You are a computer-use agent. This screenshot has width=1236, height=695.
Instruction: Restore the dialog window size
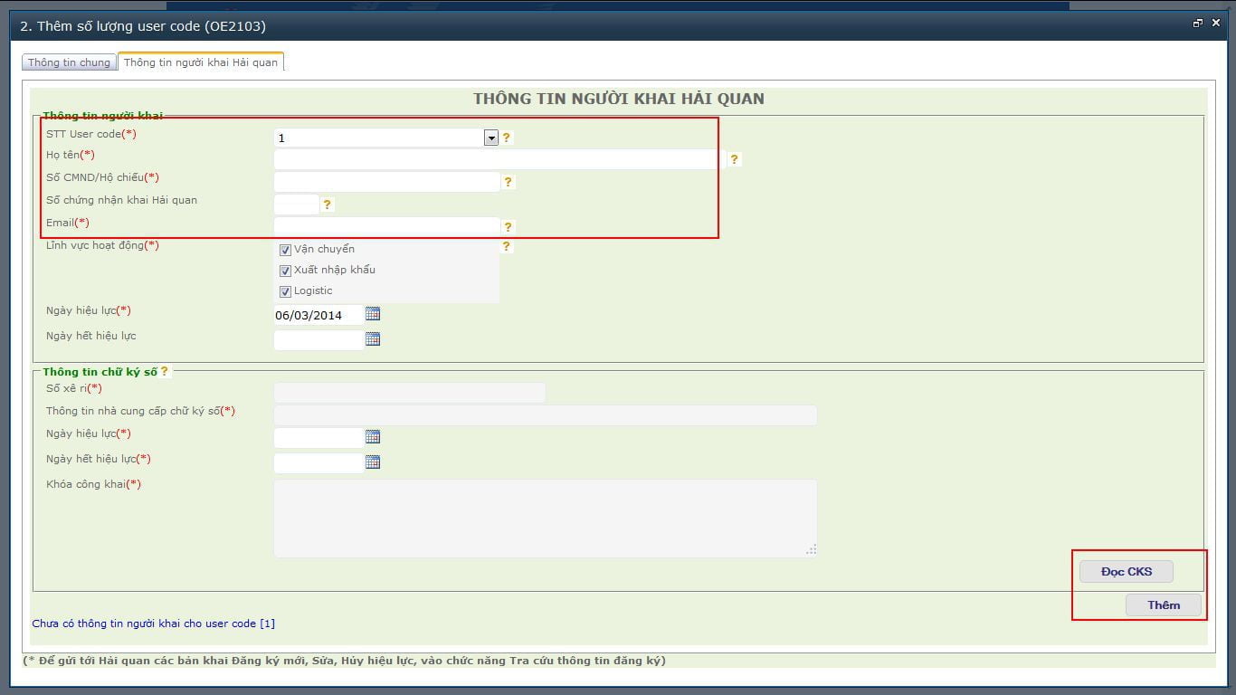pyautogui.click(x=1198, y=24)
